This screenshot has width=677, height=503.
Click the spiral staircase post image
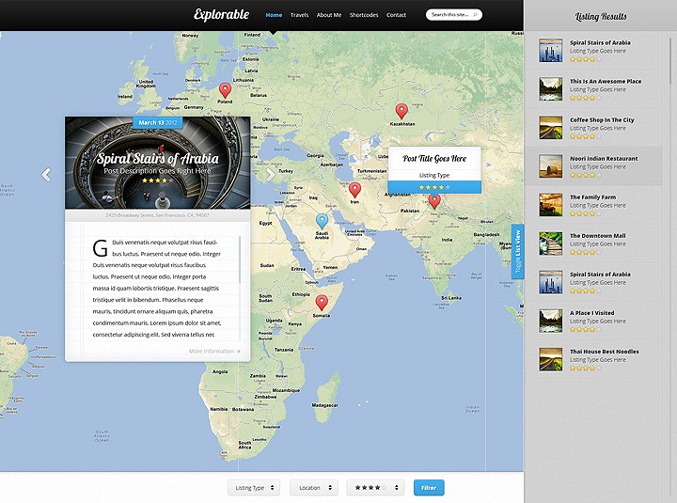(158, 163)
